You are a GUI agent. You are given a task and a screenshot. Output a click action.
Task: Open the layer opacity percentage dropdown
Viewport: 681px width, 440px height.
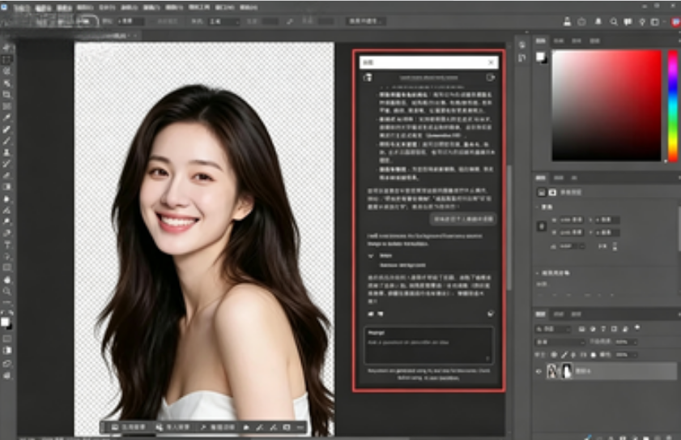coord(625,342)
